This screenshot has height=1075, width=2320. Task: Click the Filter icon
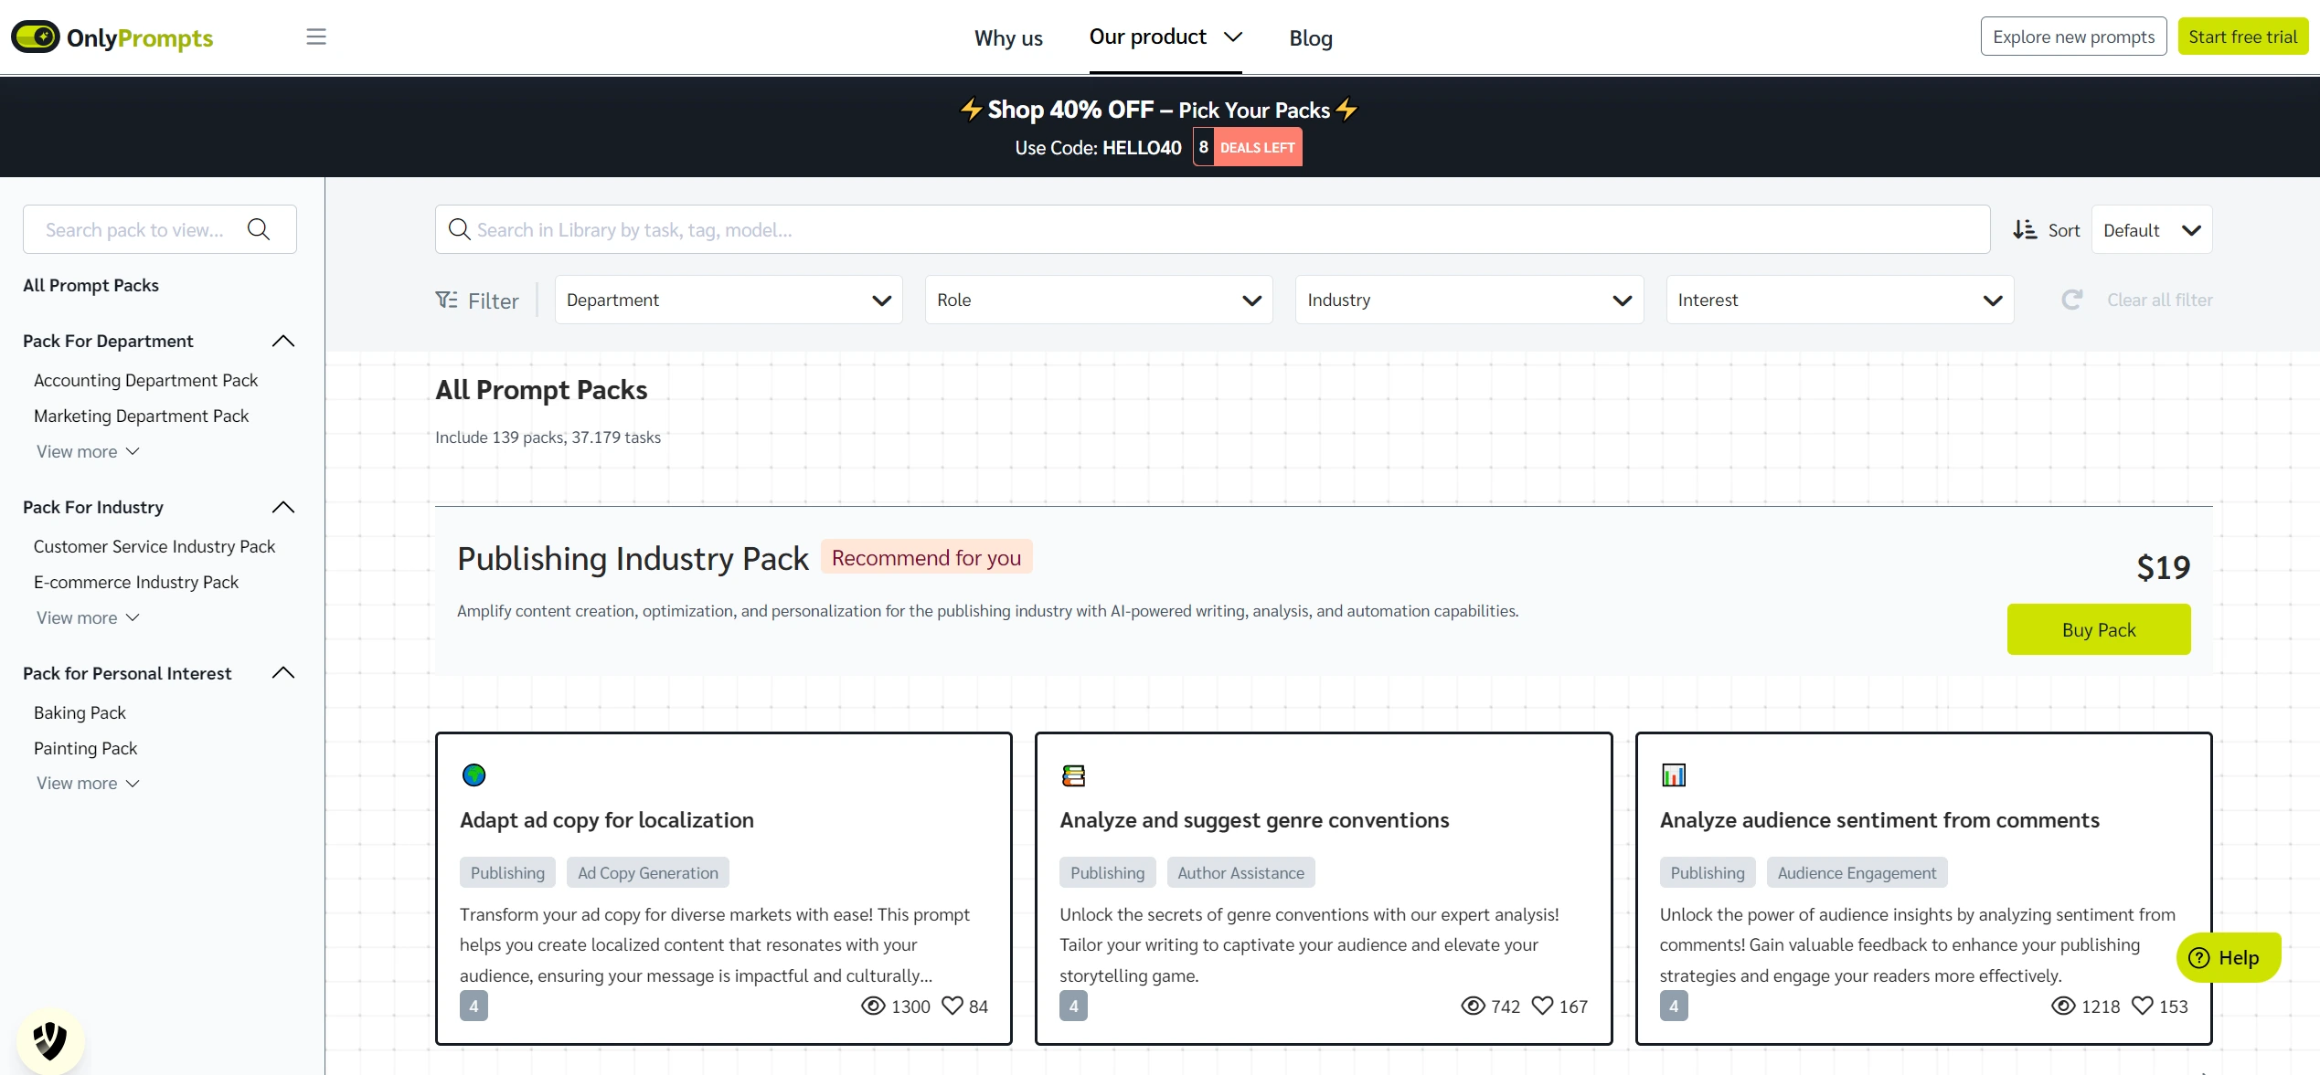[x=446, y=300]
